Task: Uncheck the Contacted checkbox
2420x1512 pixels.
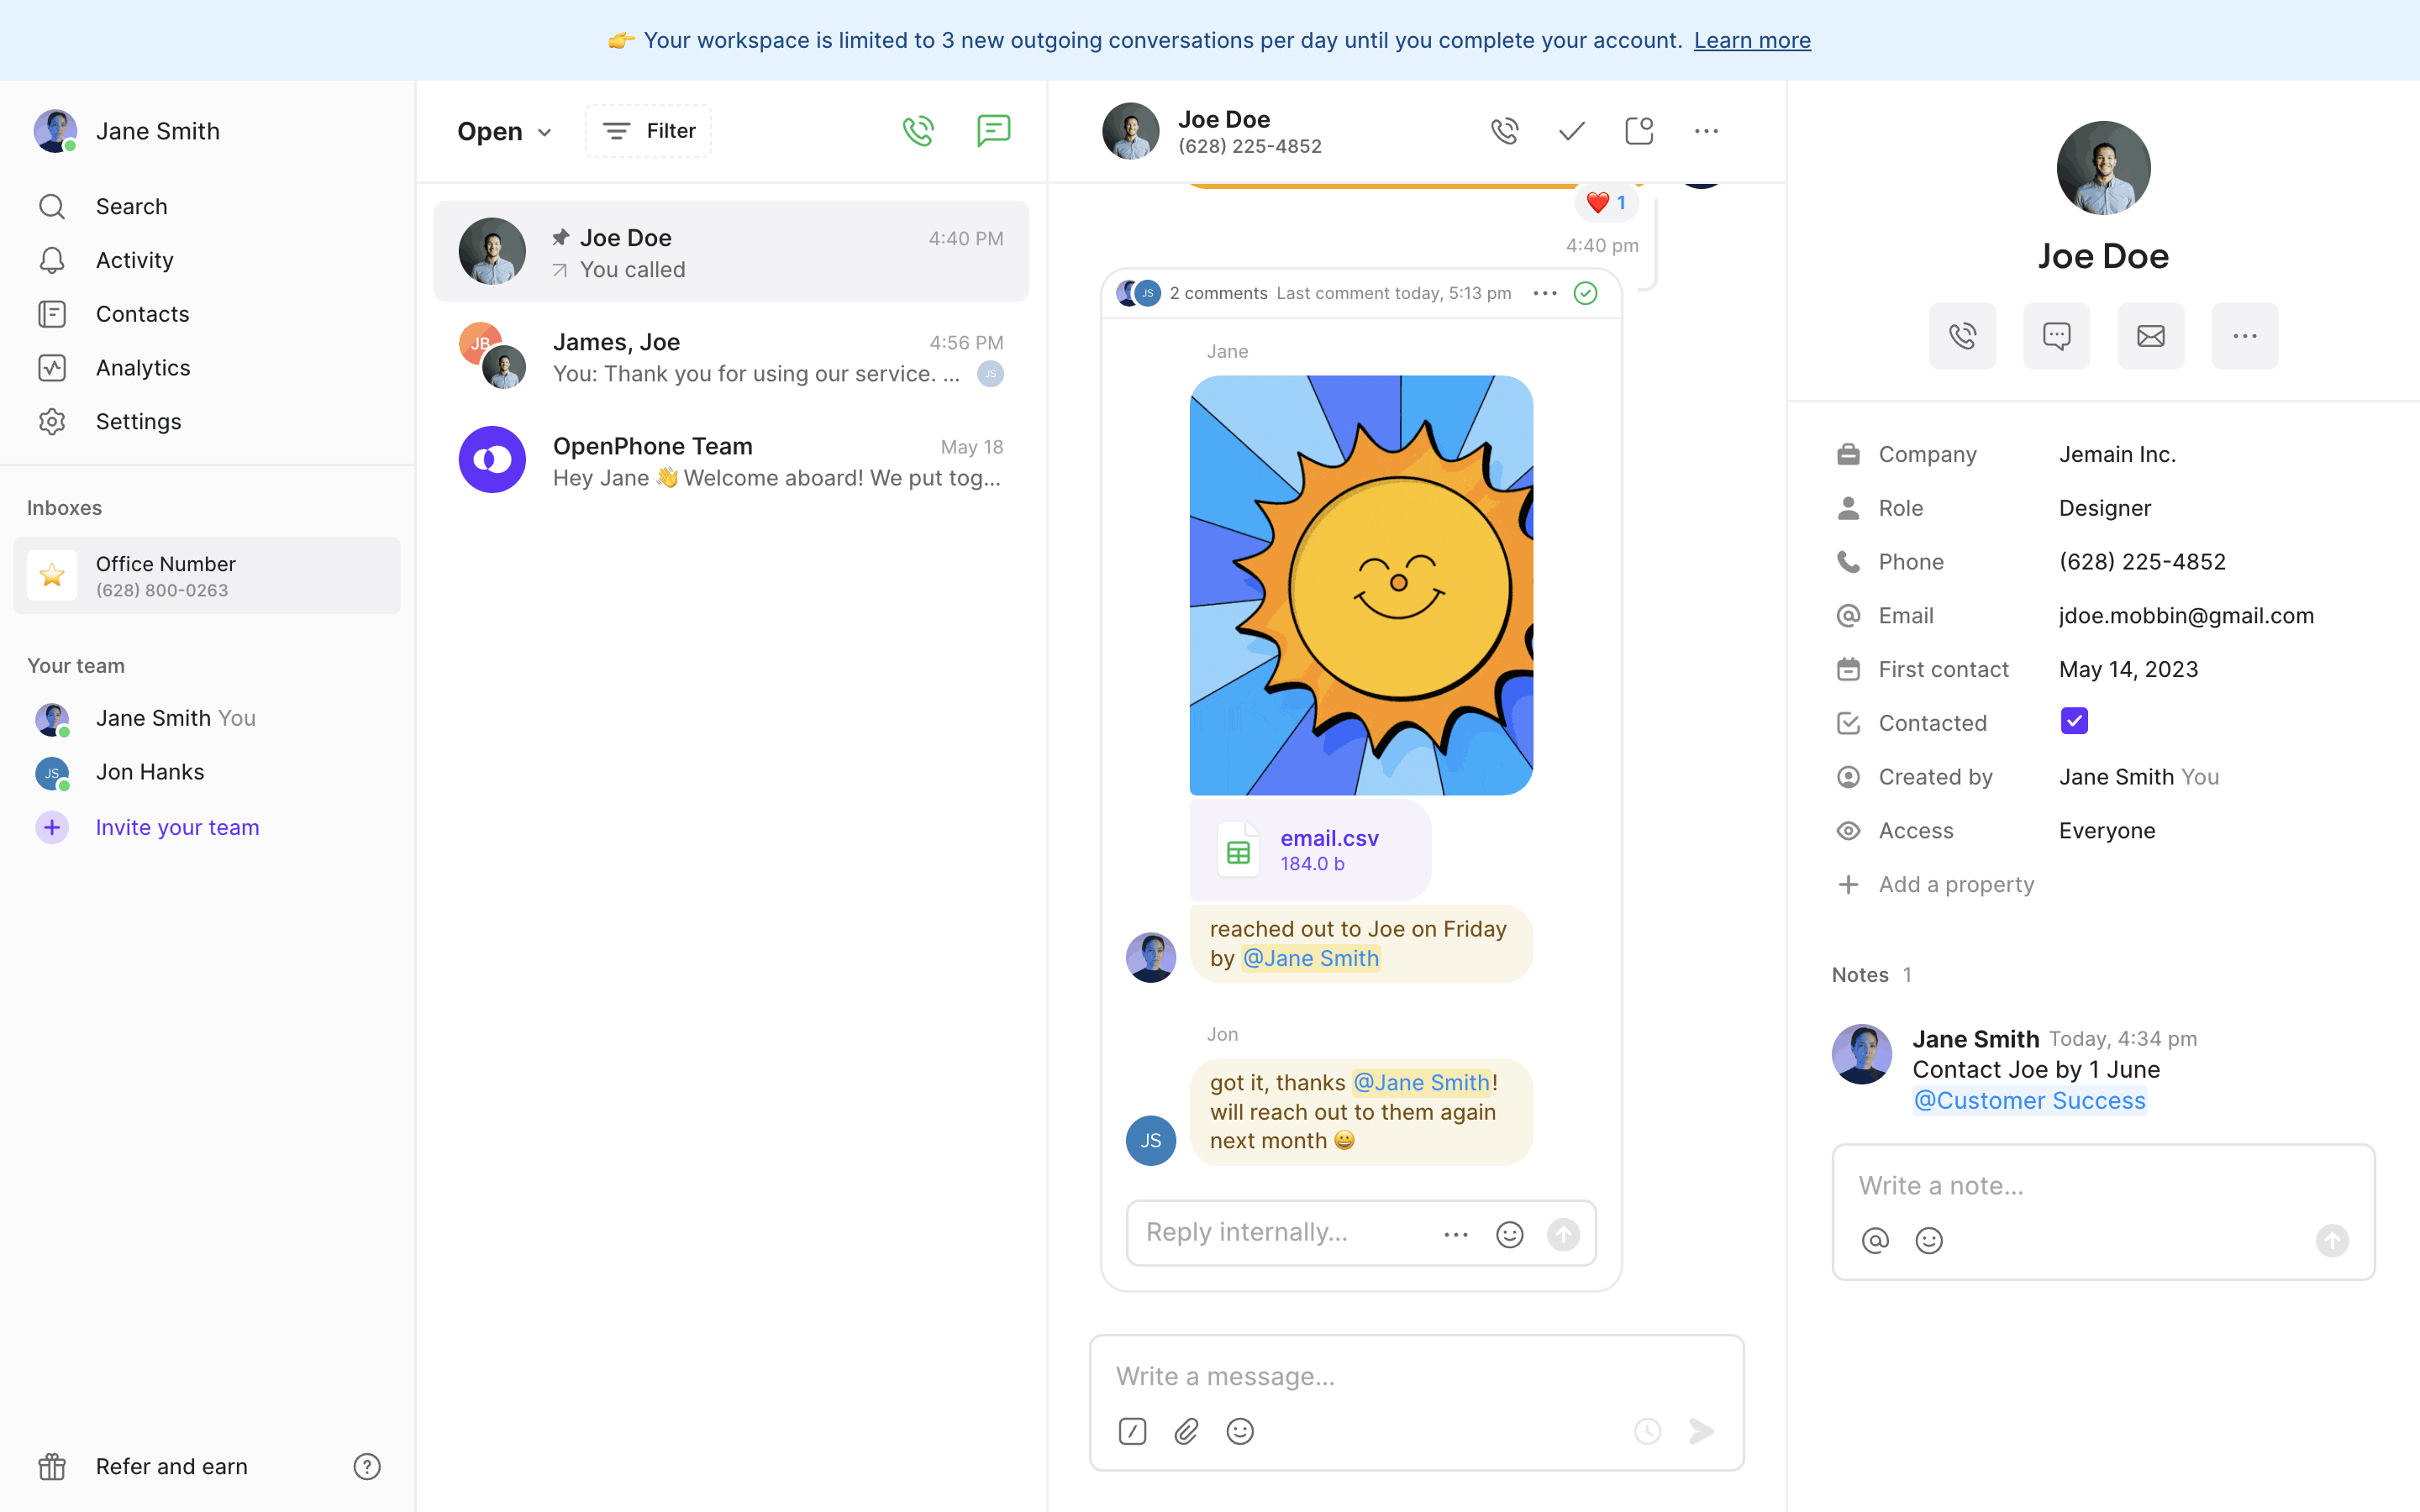Action: 2074,721
